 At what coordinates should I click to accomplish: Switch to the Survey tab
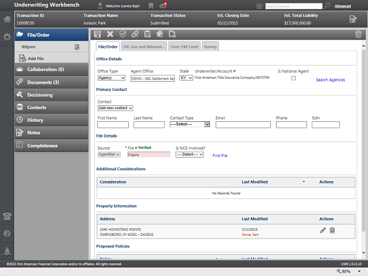(210, 47)
